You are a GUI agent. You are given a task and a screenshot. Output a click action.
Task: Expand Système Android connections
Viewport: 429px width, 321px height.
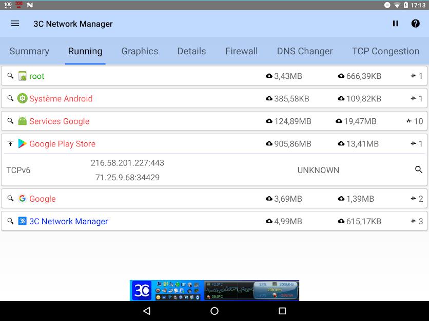pyautogui.click(x=10, y=98)
